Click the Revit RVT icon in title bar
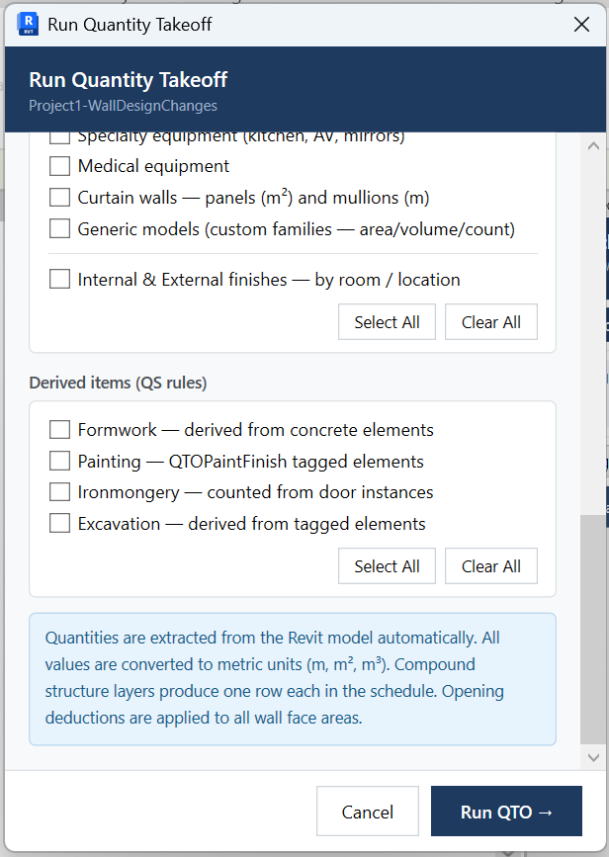The width and height of the screenshot is (609, 857). (28, 24)
